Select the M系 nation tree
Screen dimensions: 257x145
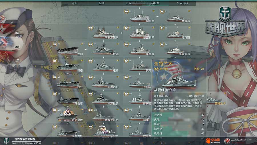click(17, 47)
